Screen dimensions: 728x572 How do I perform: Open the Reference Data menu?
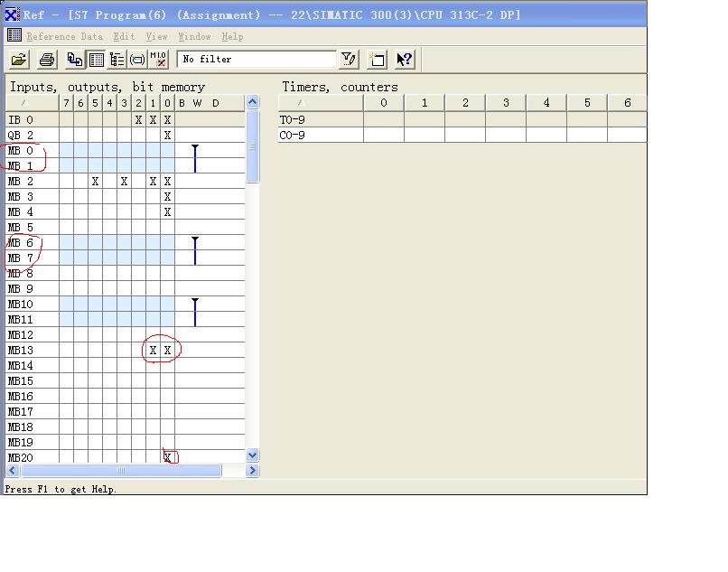(64, 36)
